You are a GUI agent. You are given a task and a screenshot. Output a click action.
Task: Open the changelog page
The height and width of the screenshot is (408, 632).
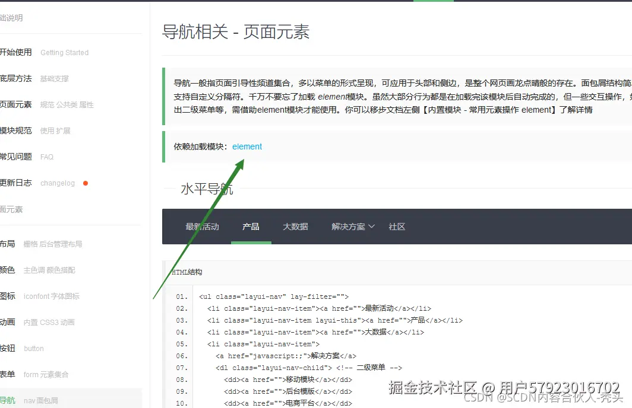(x=58, y=183)
